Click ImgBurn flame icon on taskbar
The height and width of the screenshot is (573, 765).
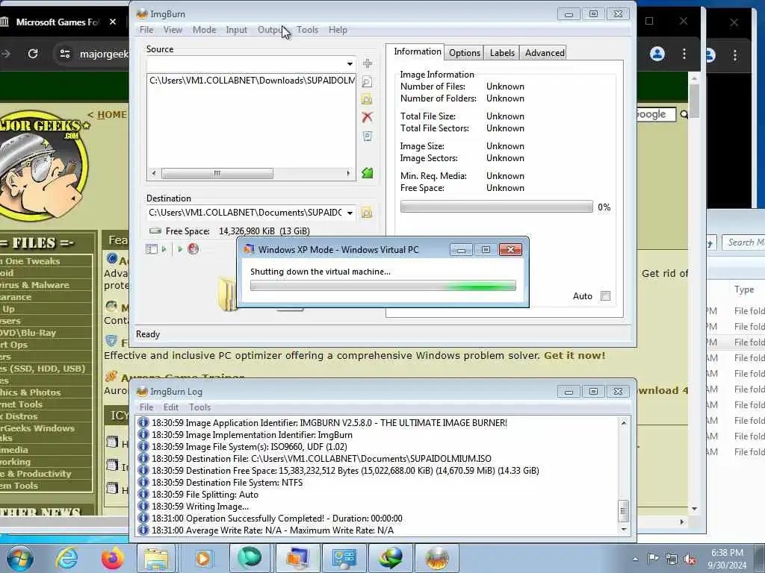point(437,558)
